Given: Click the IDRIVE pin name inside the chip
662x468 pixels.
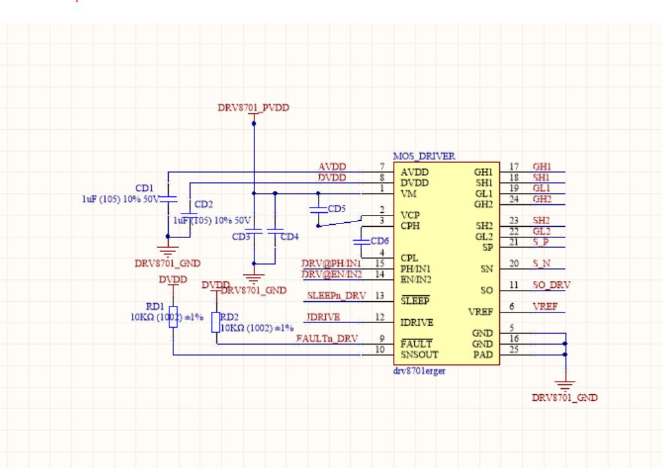Looking at the screenshot, I should tap(417, 322).
